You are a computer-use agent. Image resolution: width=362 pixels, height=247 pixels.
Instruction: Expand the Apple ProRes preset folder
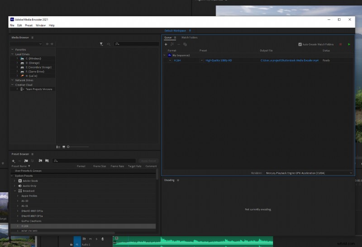[x=18, y=196]
